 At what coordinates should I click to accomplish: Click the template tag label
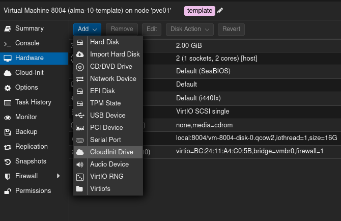pos(200,11)
